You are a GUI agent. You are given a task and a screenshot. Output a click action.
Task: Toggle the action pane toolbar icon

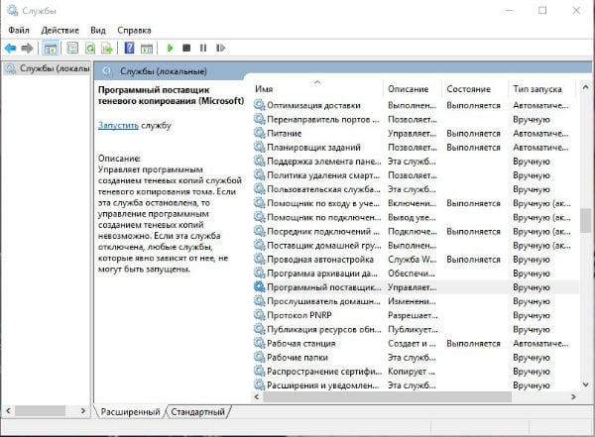tap(147, 49)
